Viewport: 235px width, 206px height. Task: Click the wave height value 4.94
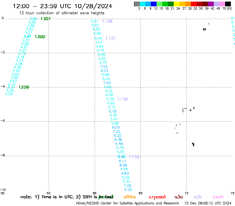pos(124,169)
